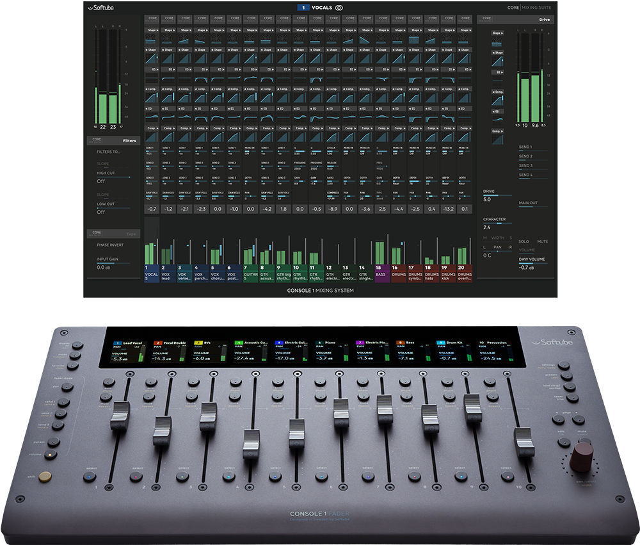Click the Send 1 label on right panel
This screenshot has height=545, width=640.
pyautogui.click(x=525, y=147)
